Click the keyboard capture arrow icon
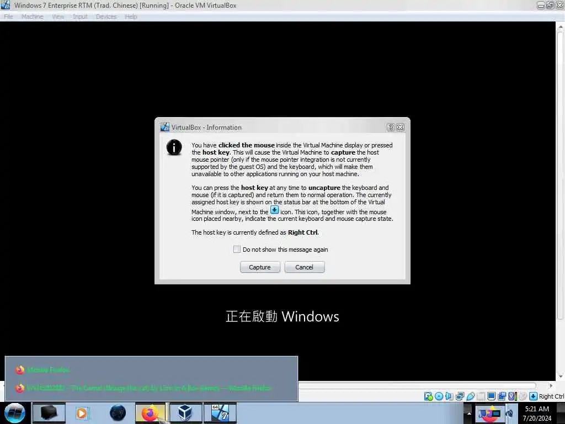 pyautogui.click(x=534, y=396)
